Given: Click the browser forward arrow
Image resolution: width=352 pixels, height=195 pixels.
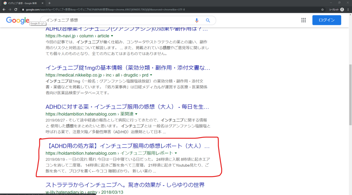Looking at the screenshot, I should coord(10,9).
